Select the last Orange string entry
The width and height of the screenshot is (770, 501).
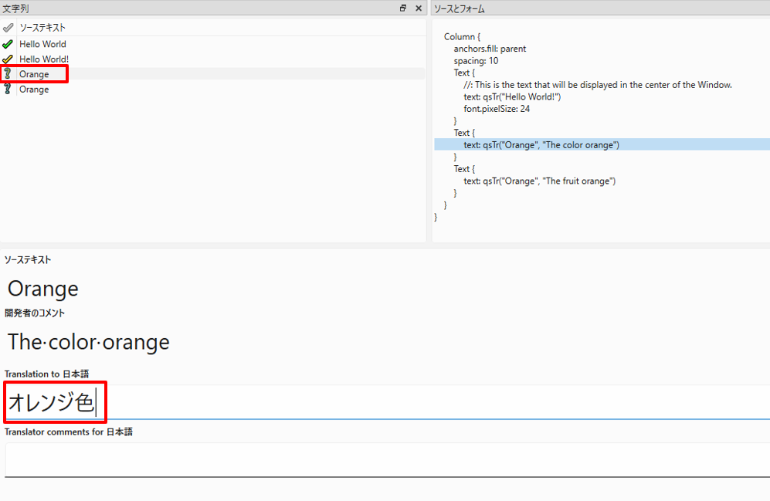click(34, 90)
